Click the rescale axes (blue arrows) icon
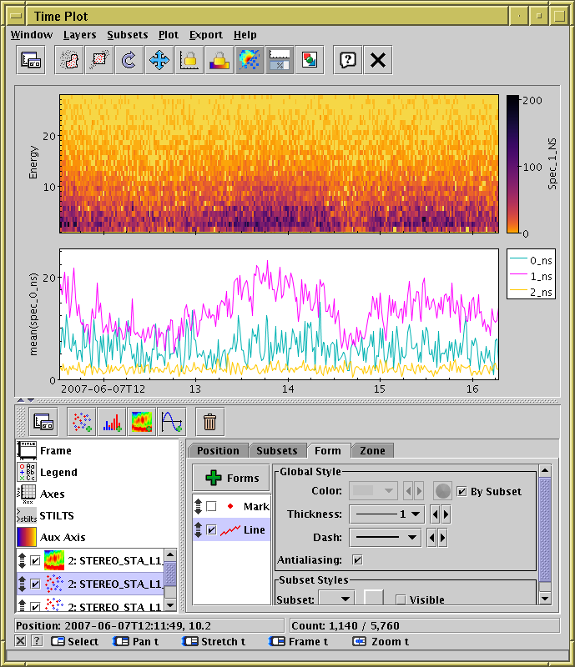Viewport: 575px width, 667px height. (x=159, y=60)
